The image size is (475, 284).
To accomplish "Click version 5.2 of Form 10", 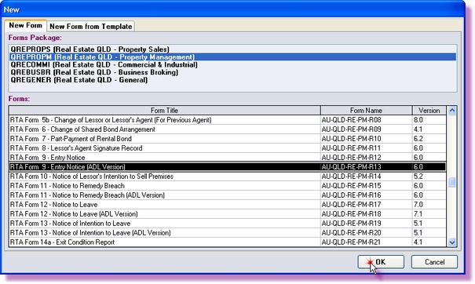I will [x=418, y=177].
